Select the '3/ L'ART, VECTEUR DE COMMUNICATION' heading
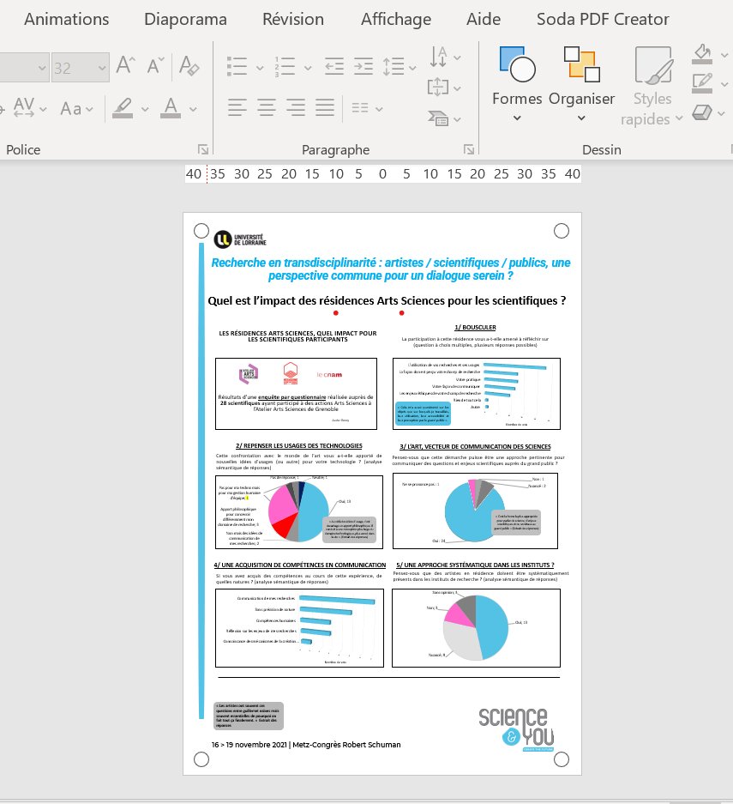 click(x=475, y=446)
